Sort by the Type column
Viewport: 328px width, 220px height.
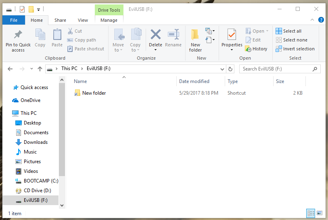(x=233, y=81)
